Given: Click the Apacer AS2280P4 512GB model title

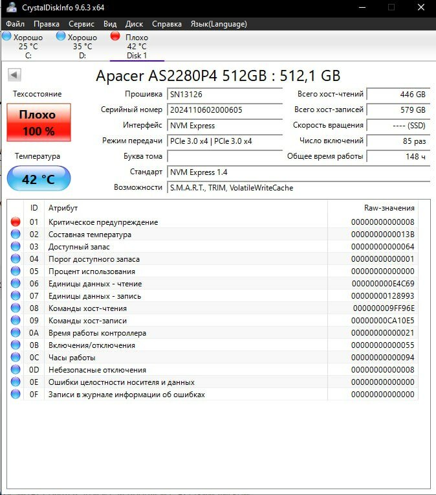Looking at the screenshot, I should (218, 76).
